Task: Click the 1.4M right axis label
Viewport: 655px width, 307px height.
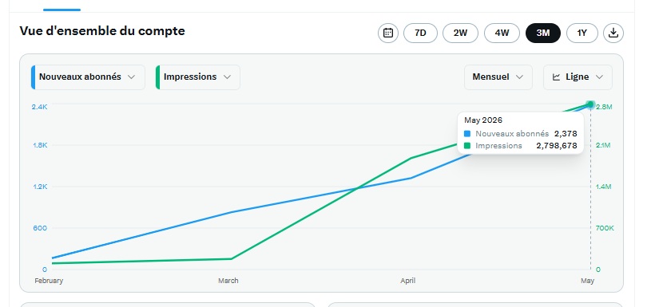Action: pyautogui.click(x=604, y=187)
